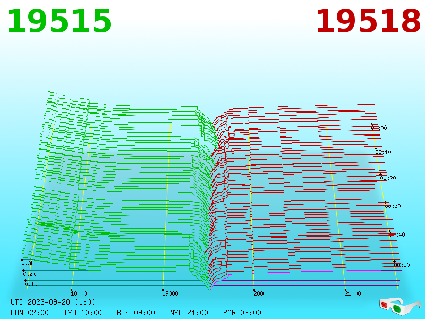Viewport: 425px width, 319px height.
Task: Click the 00:10 time axis marker
Action: click(x=383, y=152)
